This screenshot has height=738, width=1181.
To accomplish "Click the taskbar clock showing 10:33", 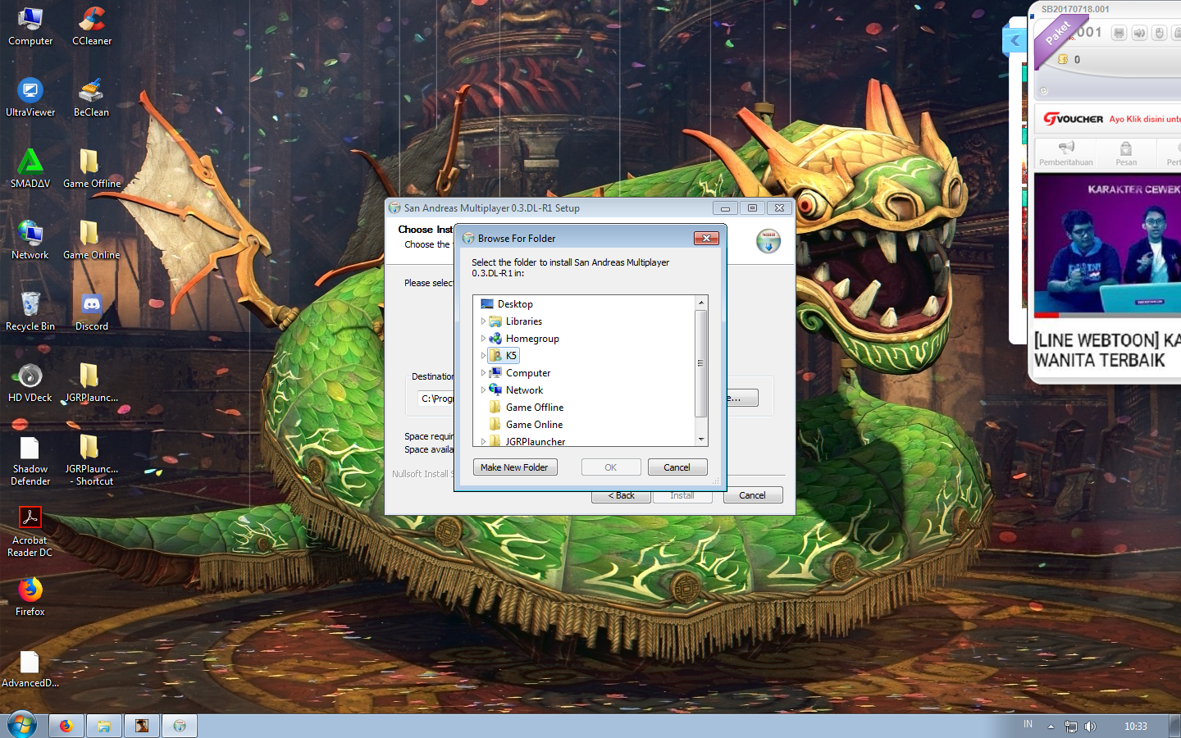I will pos(1136,727).
